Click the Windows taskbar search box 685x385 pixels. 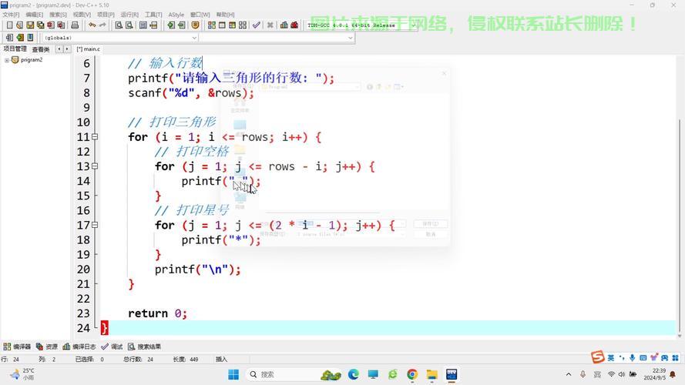coord(277,375)
